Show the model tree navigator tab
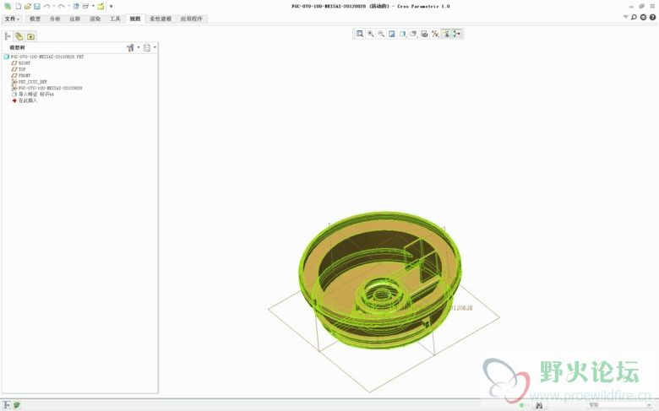The width and height of the screenshot is (659, 411). click(8, 36)
